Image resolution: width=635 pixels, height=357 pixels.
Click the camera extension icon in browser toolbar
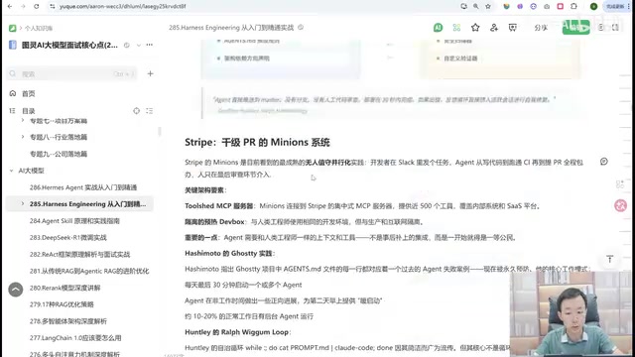point(547,6)
